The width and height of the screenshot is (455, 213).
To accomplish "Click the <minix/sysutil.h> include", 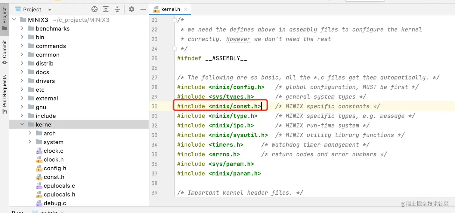I will point(238,135).
